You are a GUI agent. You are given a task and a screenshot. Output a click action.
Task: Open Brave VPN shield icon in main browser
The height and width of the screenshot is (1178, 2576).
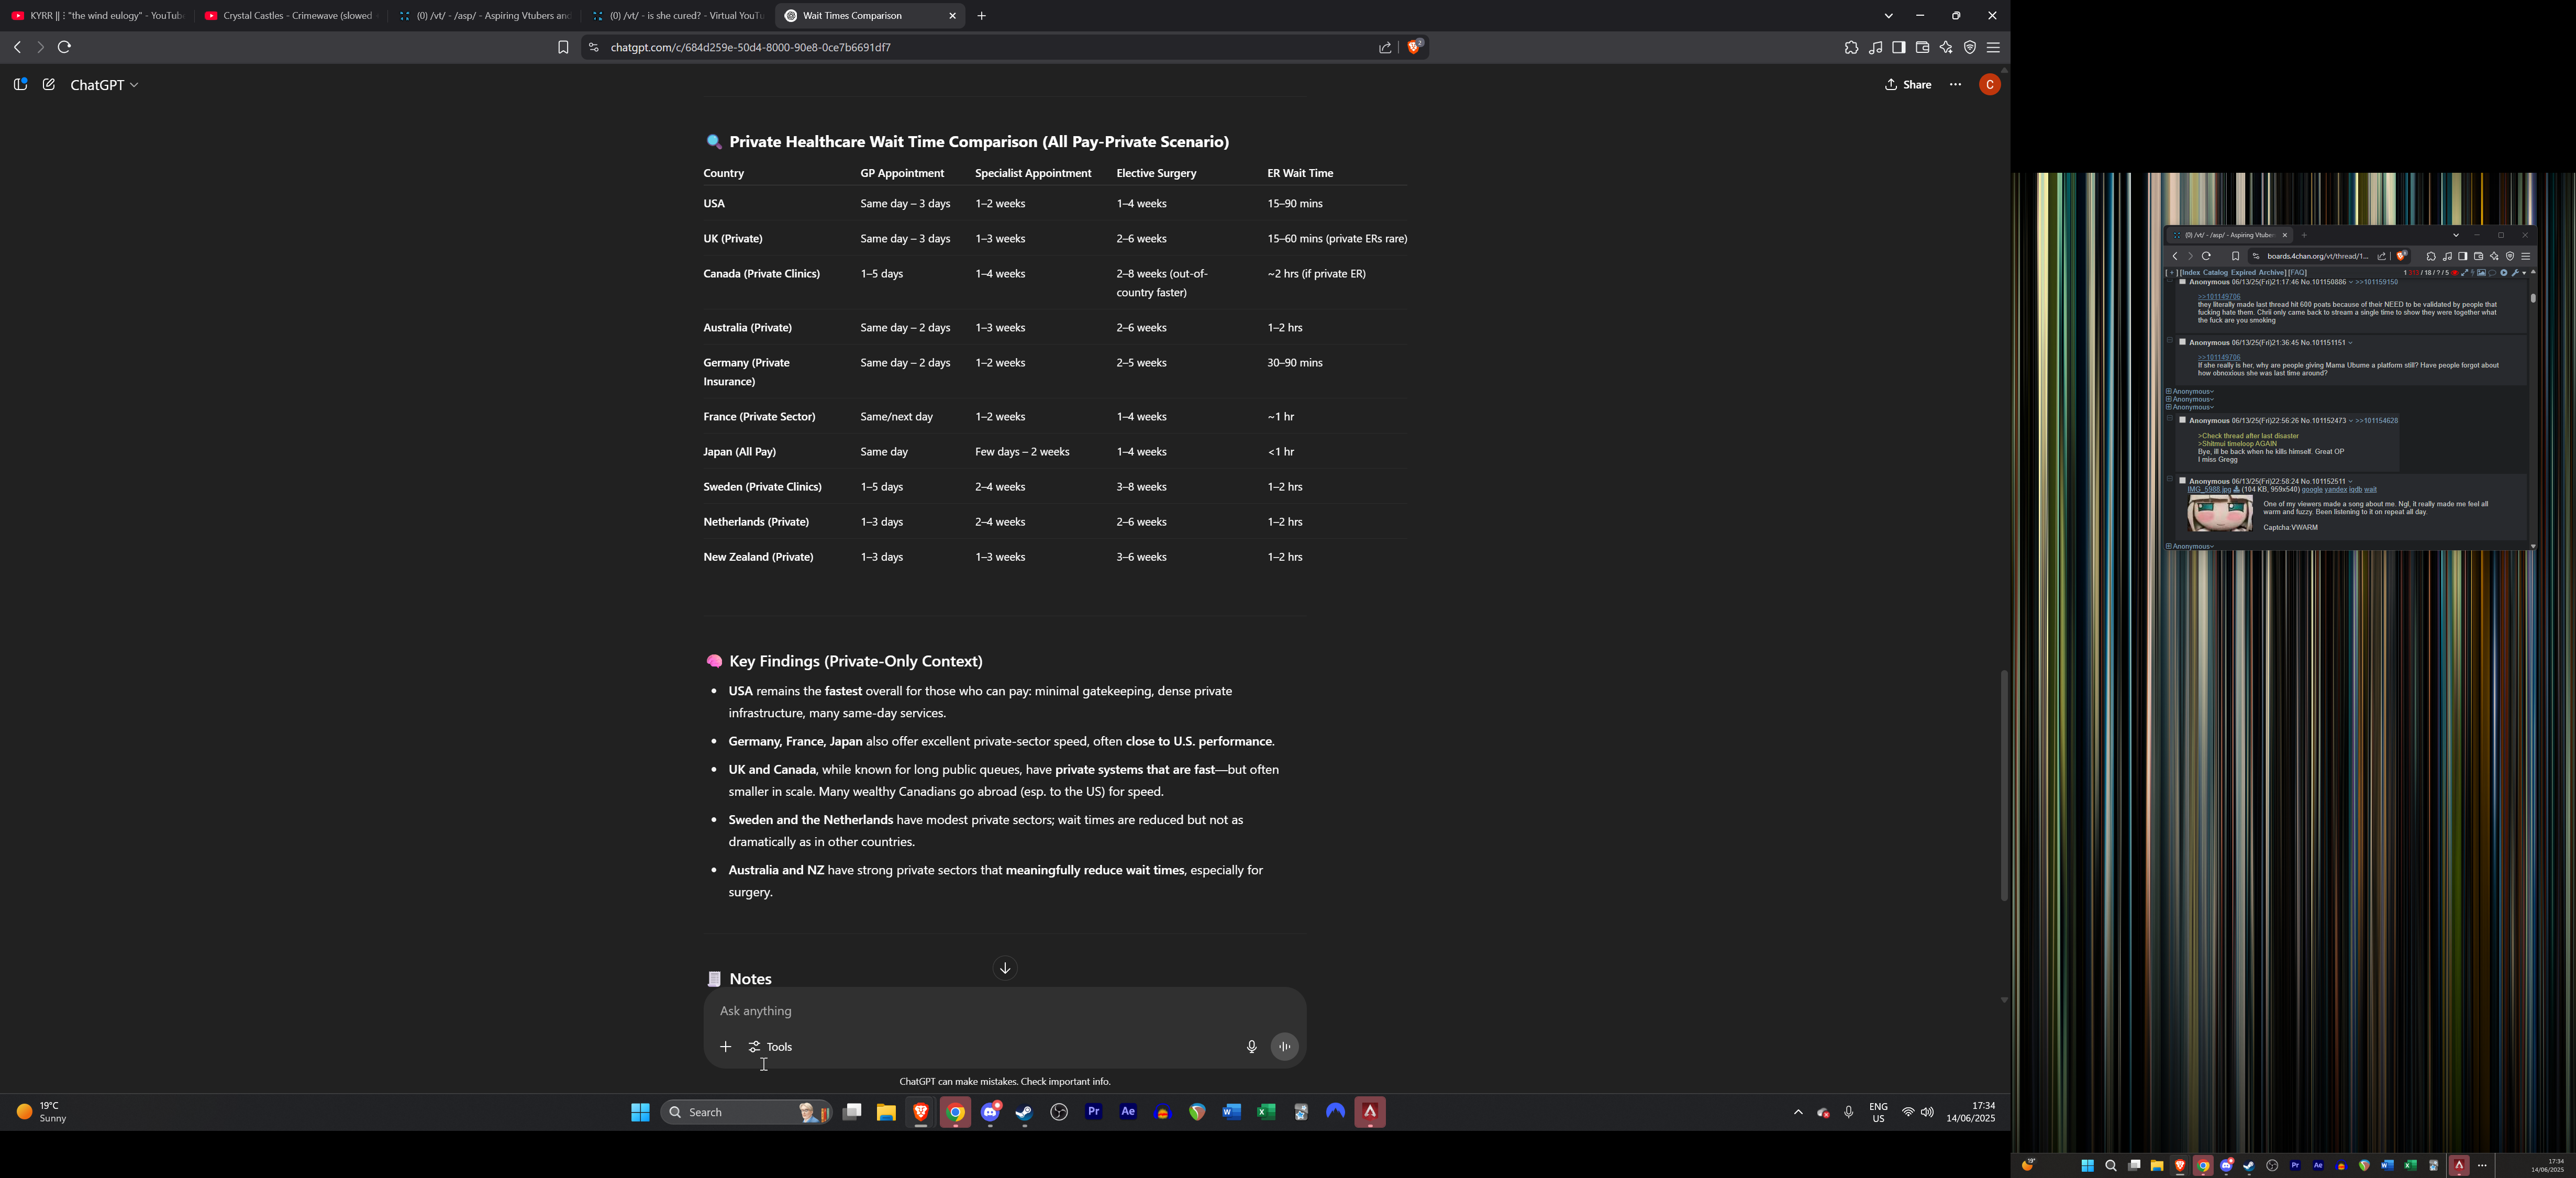click(1970, 47)
